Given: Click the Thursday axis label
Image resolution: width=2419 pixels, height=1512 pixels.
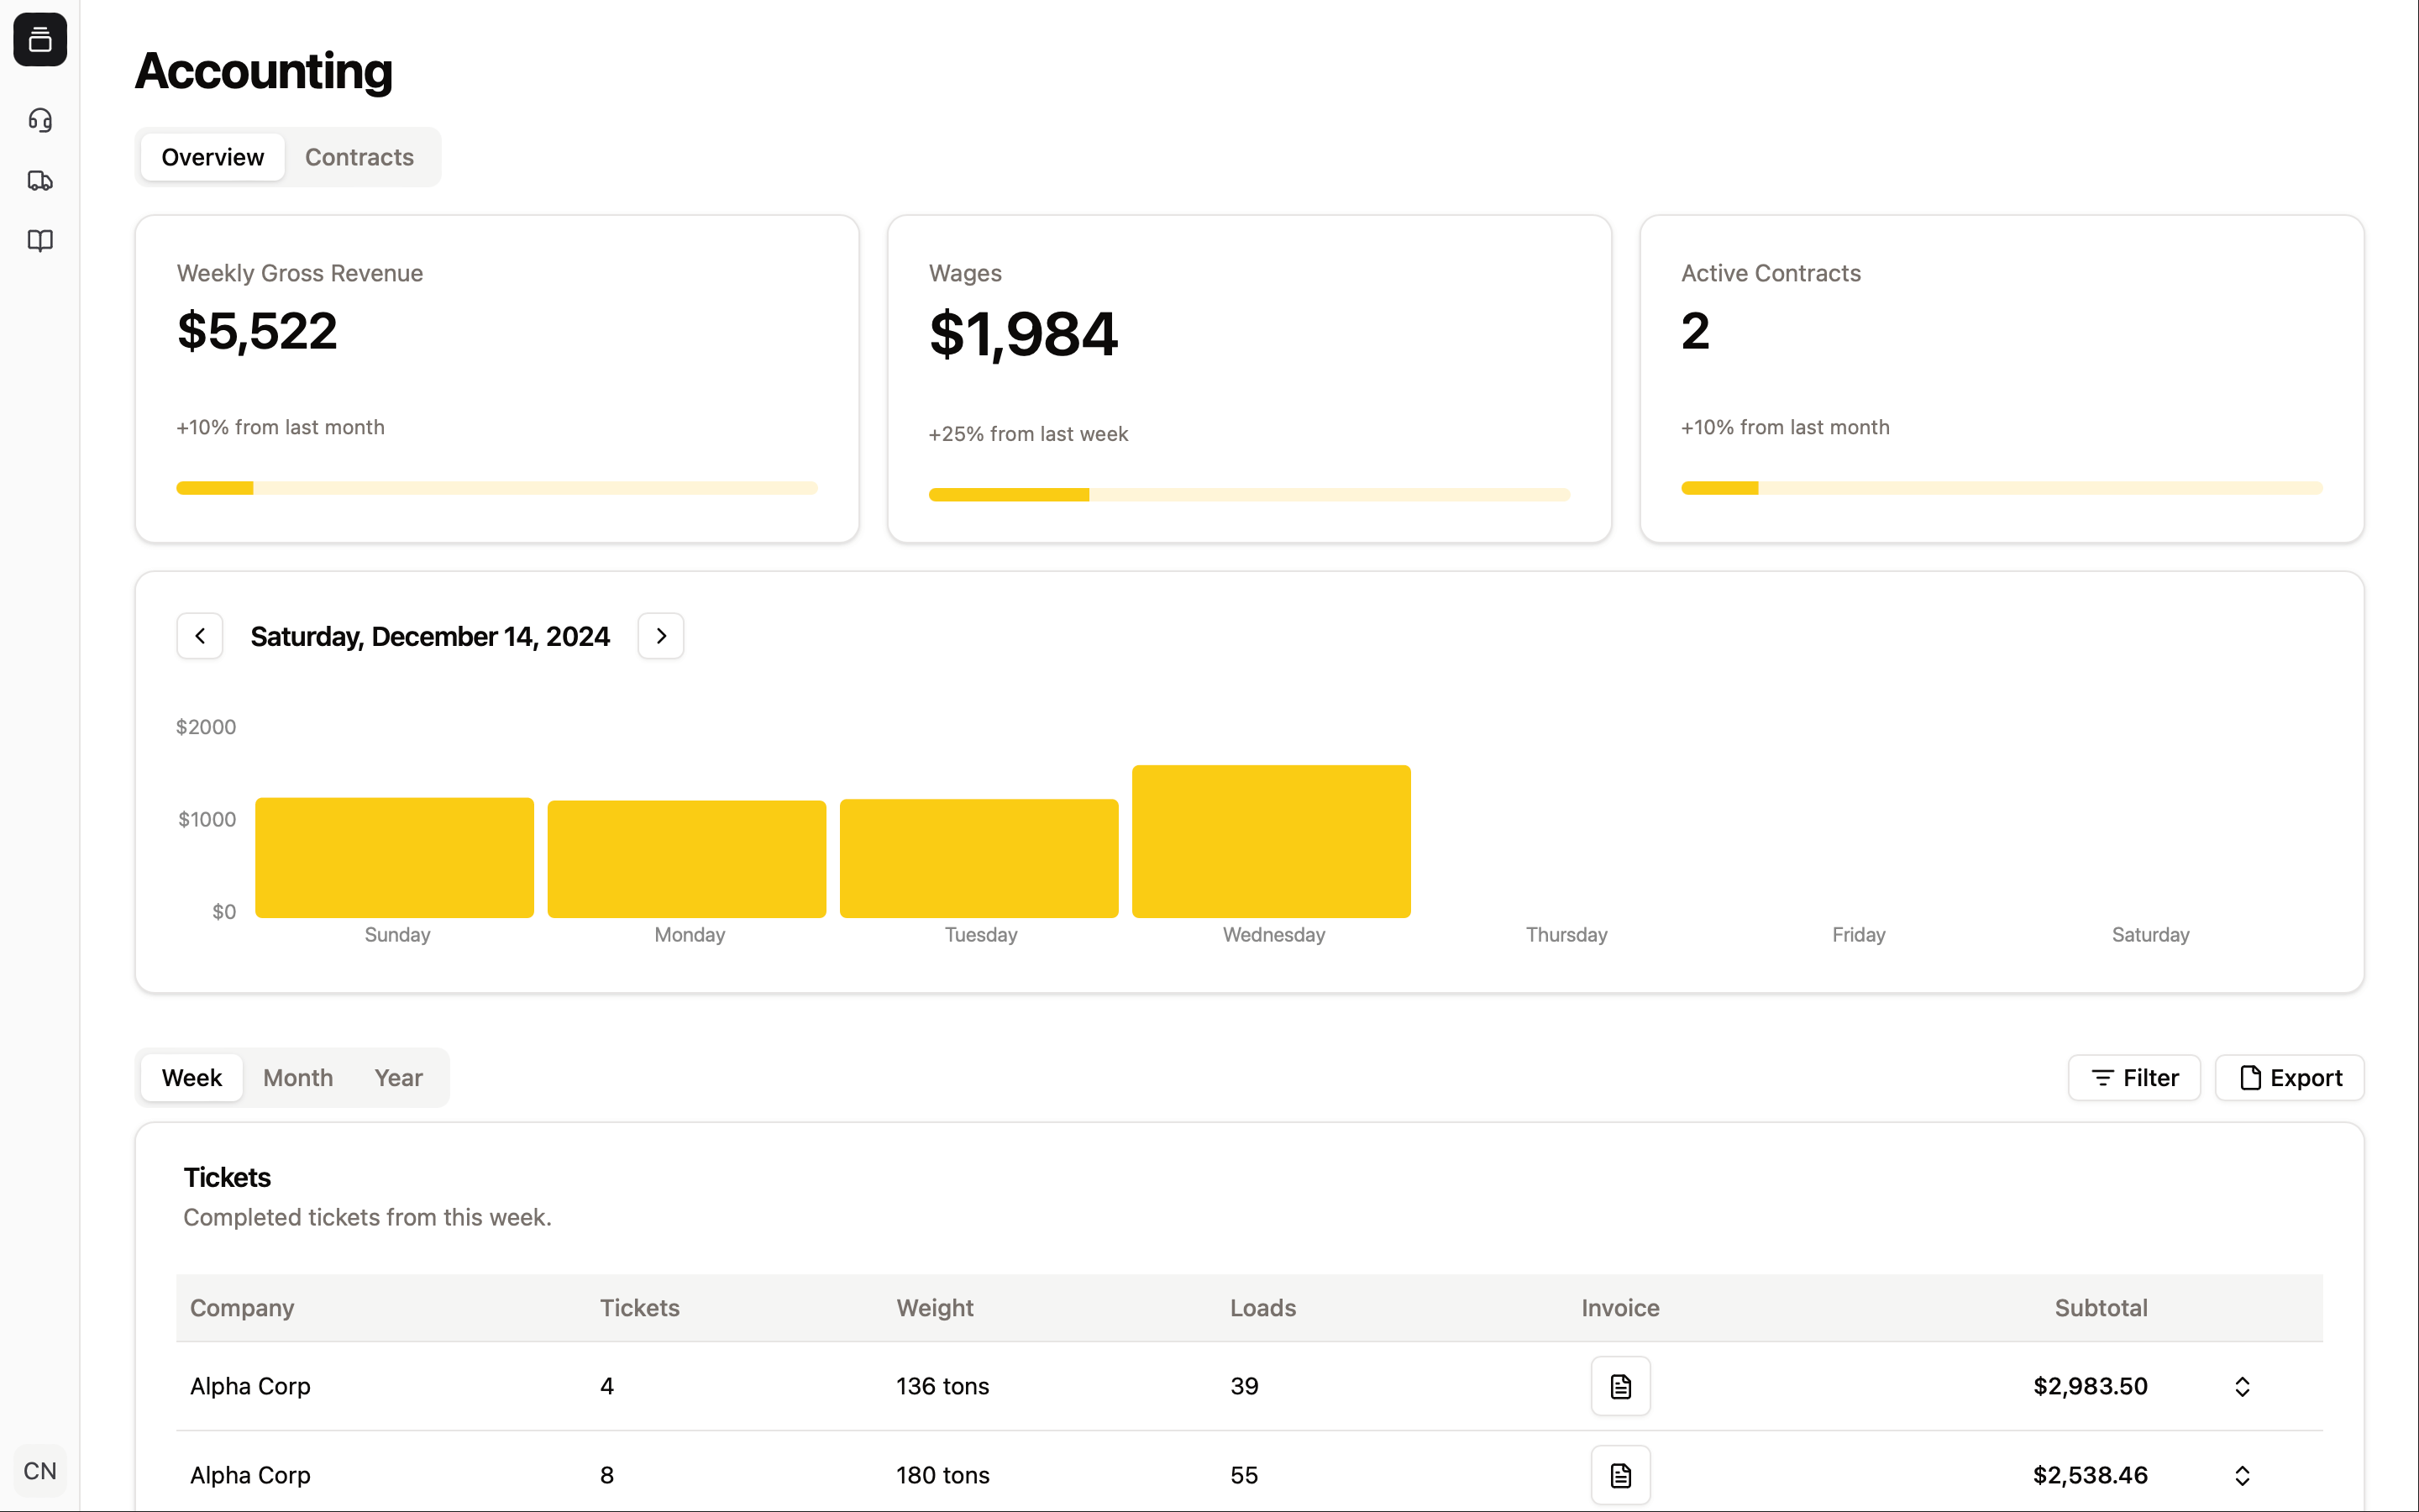Looking at the screenshot, I should tap(1566, 935).
